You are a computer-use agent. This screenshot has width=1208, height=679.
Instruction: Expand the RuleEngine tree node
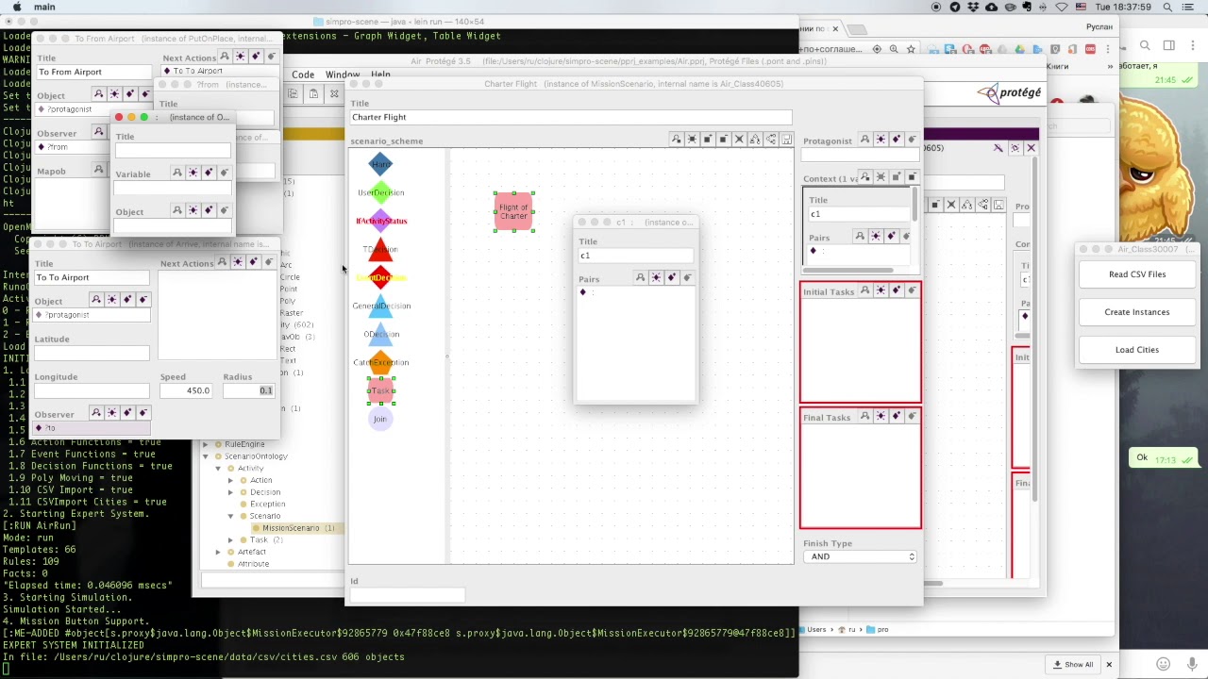tap(205, 444)
